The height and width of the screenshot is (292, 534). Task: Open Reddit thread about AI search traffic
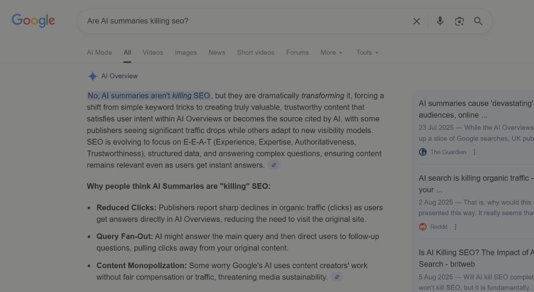click(476, 184)
